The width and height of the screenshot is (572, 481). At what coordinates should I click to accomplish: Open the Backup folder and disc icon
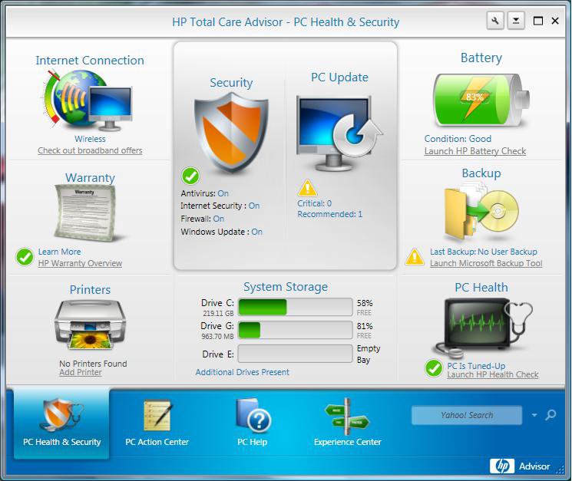coord(481,212)
